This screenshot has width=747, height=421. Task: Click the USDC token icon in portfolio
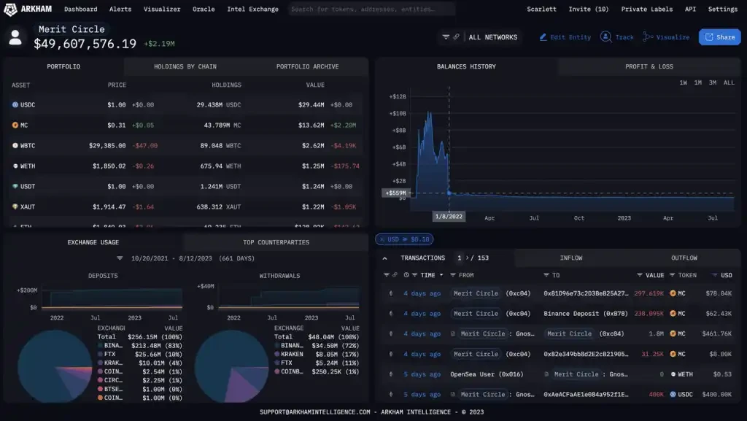point(15,105)
